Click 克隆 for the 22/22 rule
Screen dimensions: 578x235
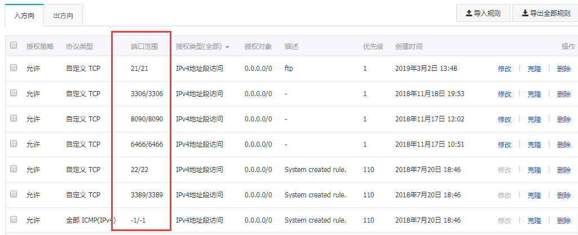pos(534,170)
